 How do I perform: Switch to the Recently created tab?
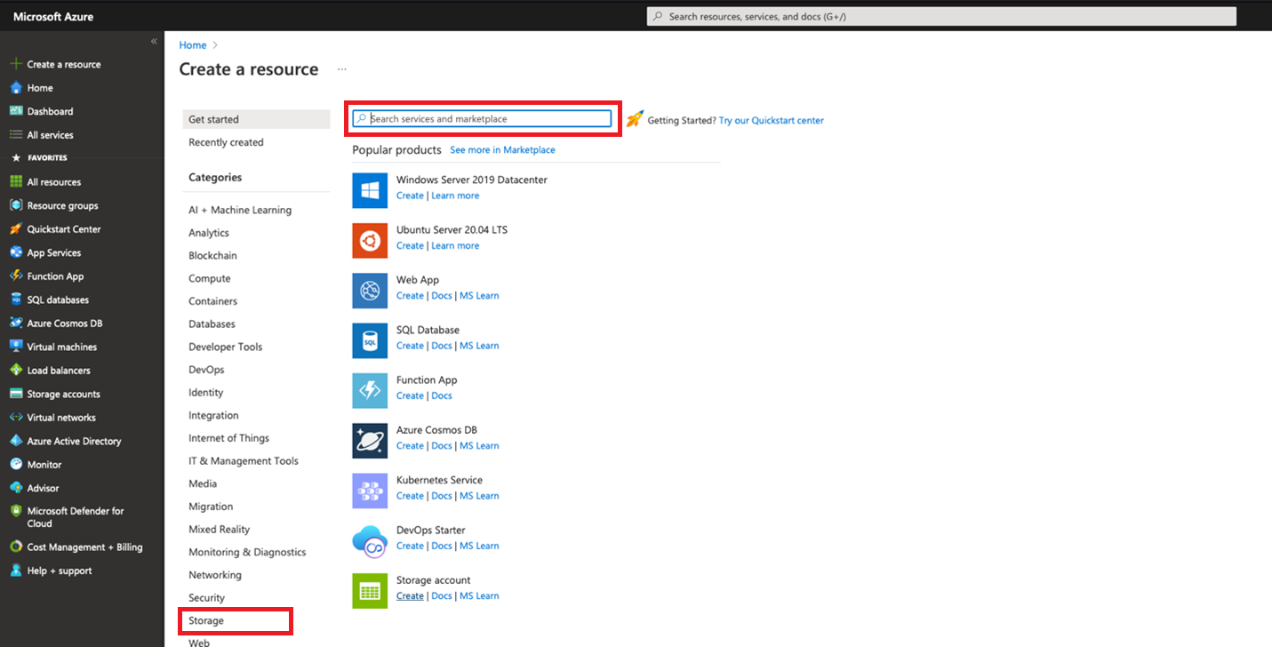[224, 141]
